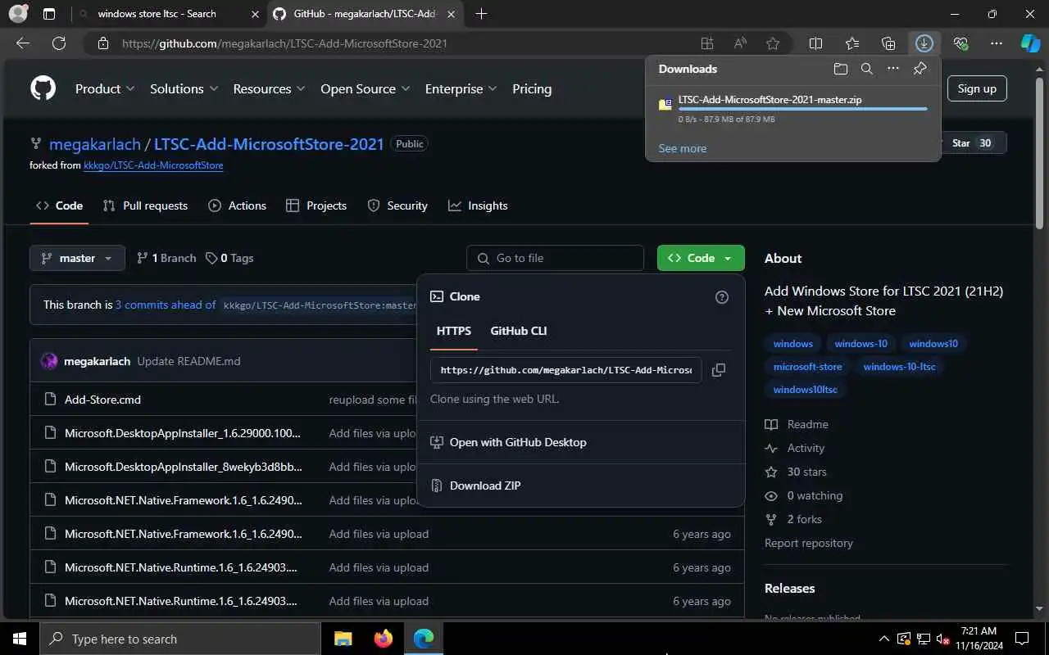Open the notification center icon
Image resolution: width=1049 pixels, height=655 pixels.
(x=1022, y=639)
